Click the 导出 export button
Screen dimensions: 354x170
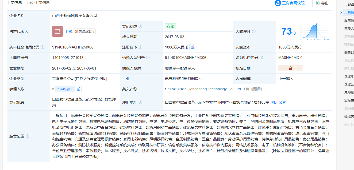click(x=322, y=3)
